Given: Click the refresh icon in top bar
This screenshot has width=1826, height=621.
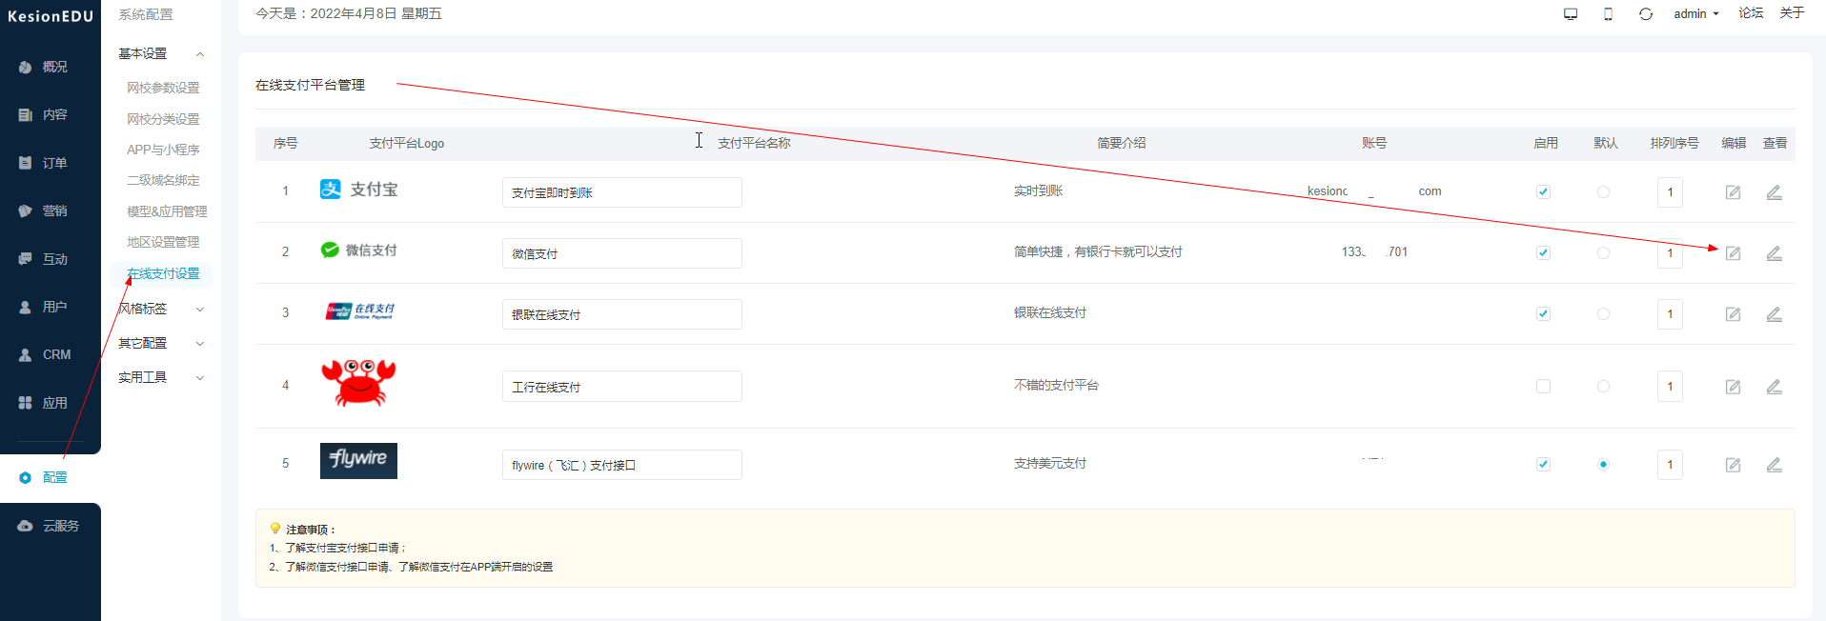Looking at the screenshot, I should tap(1646, 14).
